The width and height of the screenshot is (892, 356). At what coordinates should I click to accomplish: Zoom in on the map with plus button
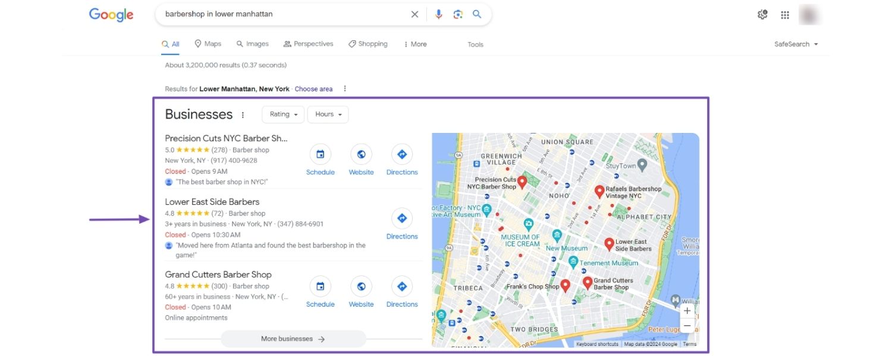(687, 311)
